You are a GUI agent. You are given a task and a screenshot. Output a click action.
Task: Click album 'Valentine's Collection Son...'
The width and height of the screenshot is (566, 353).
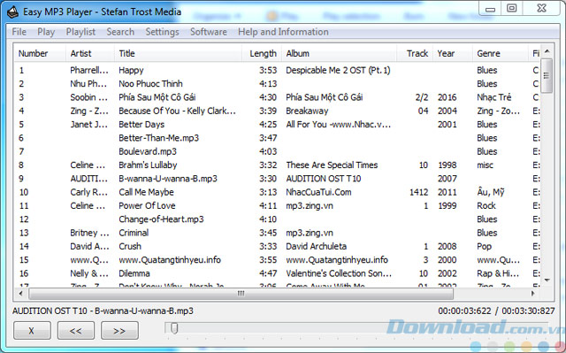tap(339, 273)
